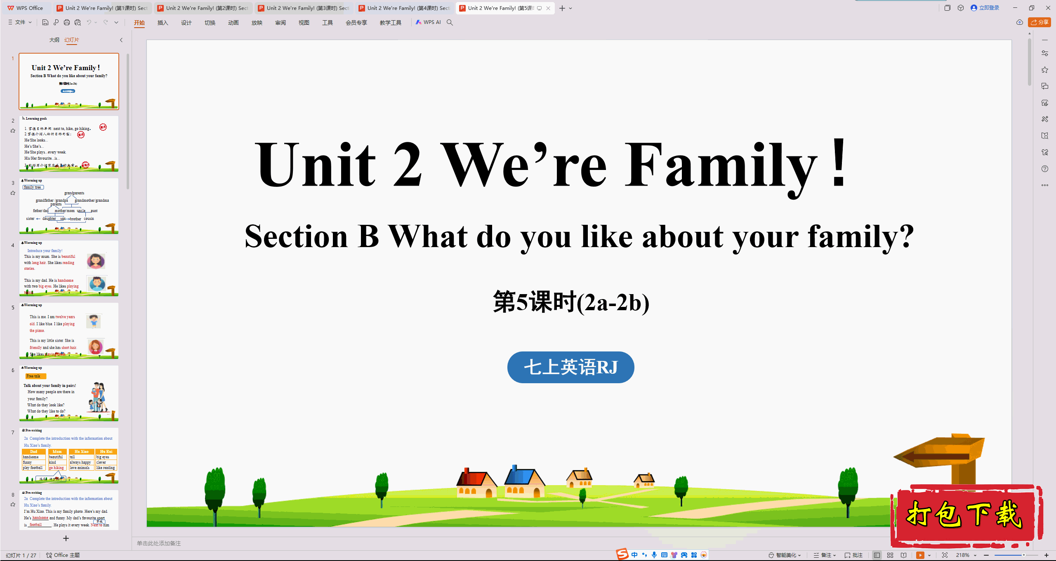Click the Save icon in the toolbar
The image size is (1056, 561).
click(x=45, y=22)
